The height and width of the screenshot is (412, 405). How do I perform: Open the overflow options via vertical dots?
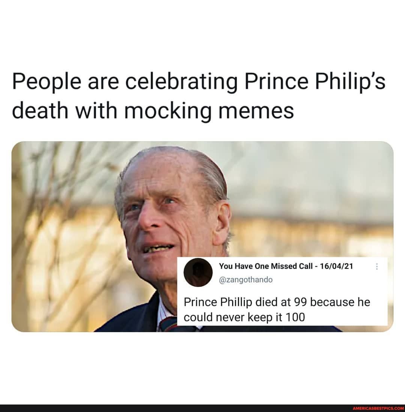[376, 267]
